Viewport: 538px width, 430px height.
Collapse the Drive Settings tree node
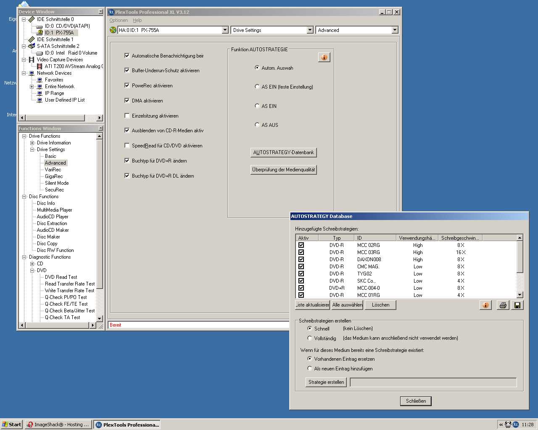pyautogui.click(x=32, y=149)
